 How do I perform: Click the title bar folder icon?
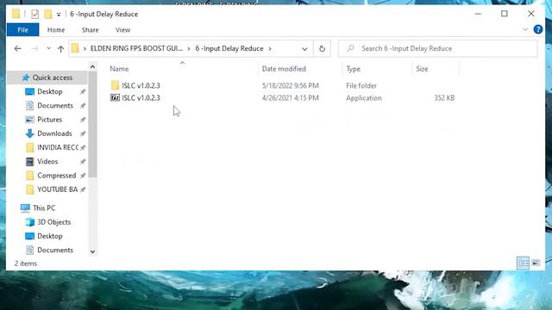point(16,14)
